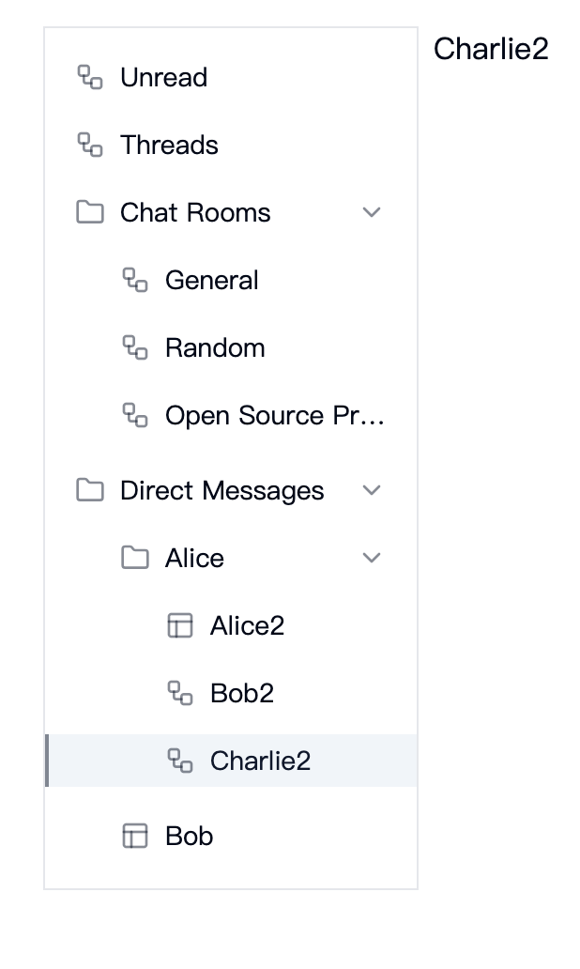Click the folder icon beside Direct Messages
580x969 pixels.
tap(90, 490)
